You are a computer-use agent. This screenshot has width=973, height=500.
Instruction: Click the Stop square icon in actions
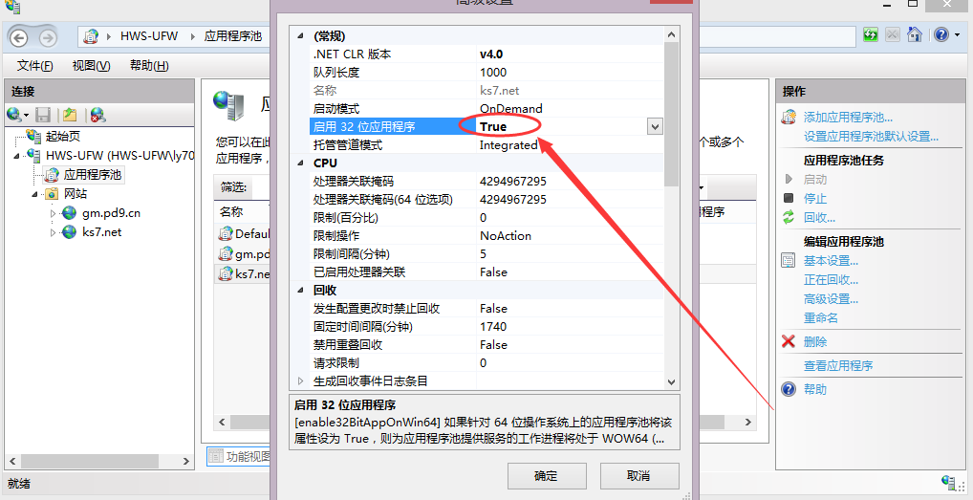[x=789, y=199]
